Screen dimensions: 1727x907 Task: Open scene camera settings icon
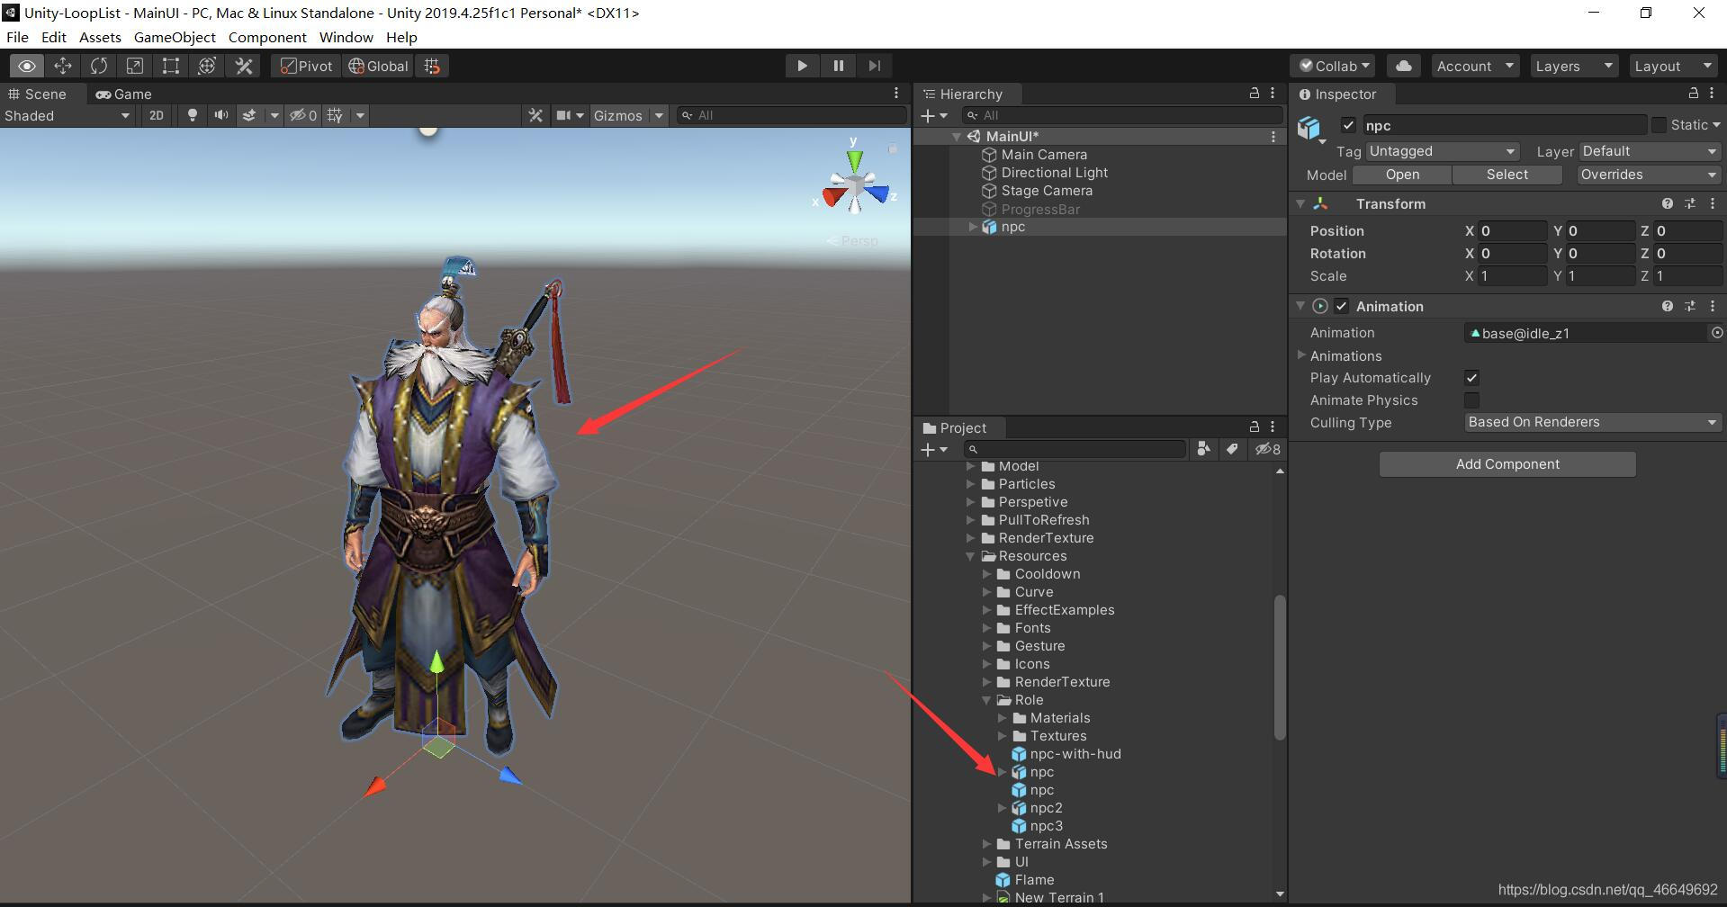click(x=563, y=115)
